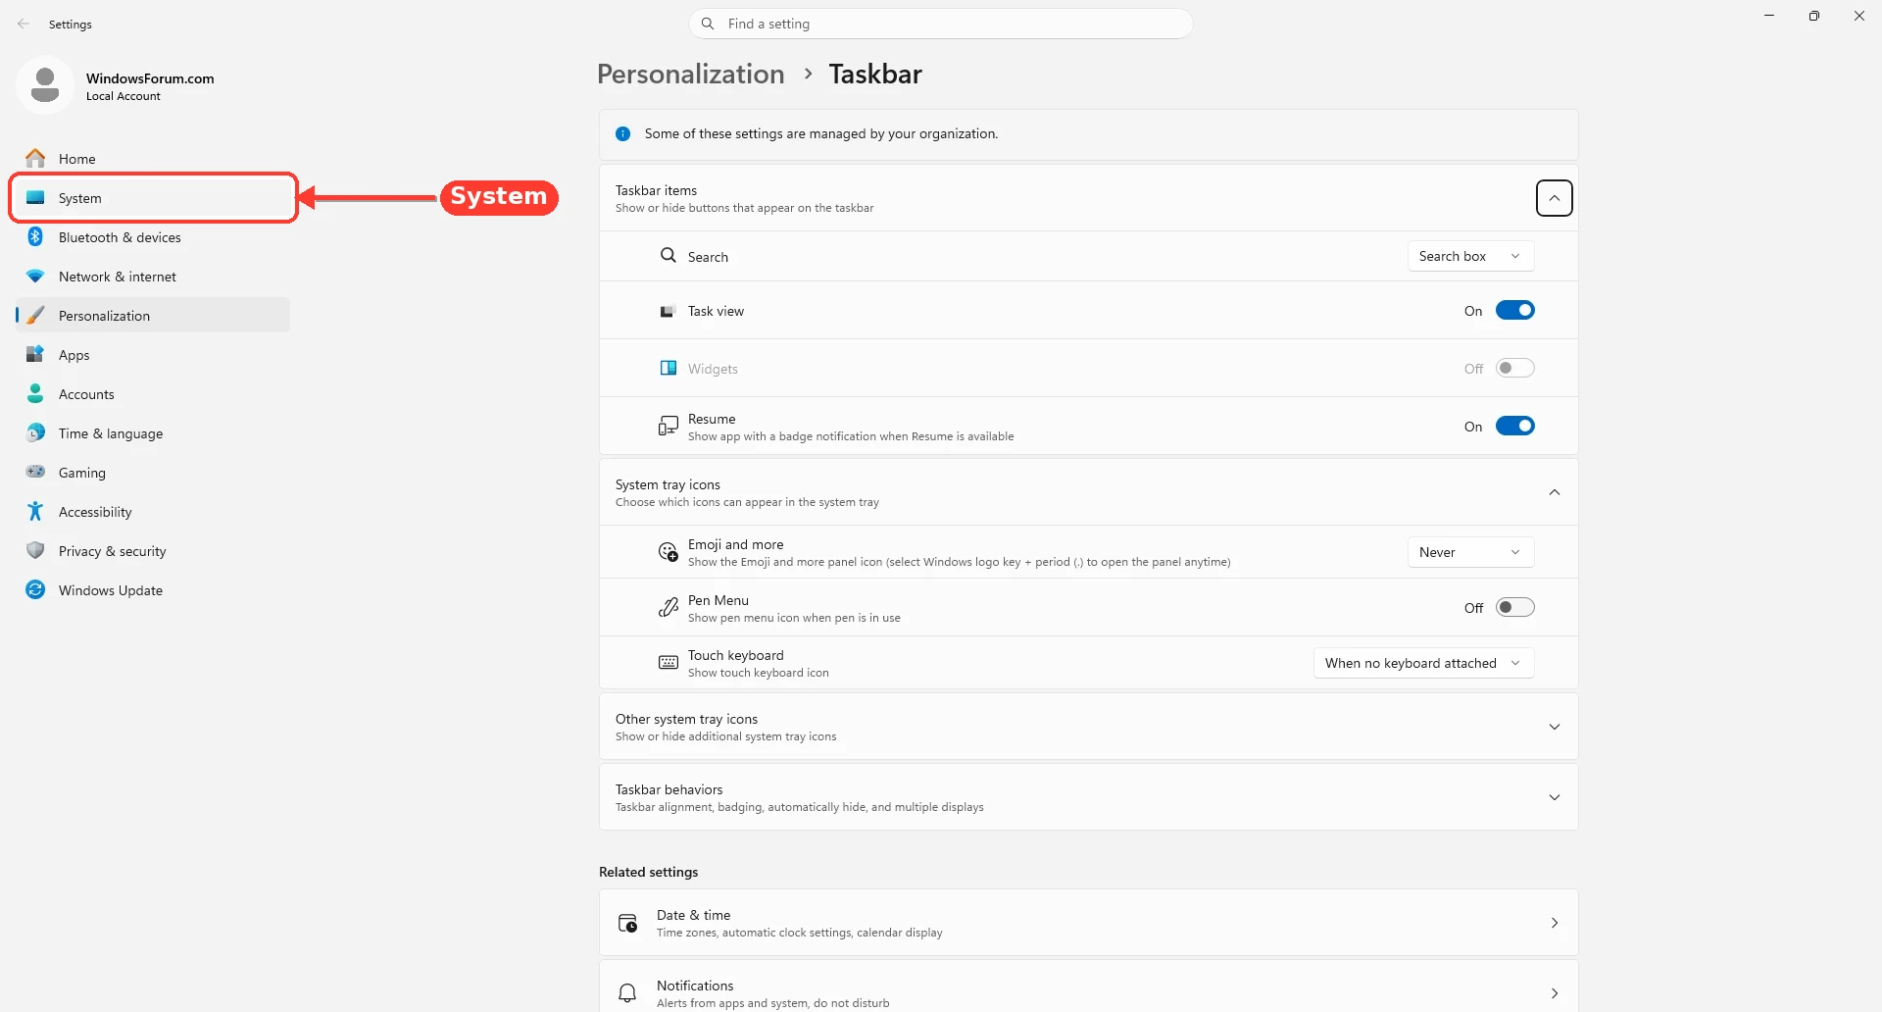Screen dimensions: 1882x1012
Task: Click the Search magnifier icon in Taskbar items
Action: point(668,255)
